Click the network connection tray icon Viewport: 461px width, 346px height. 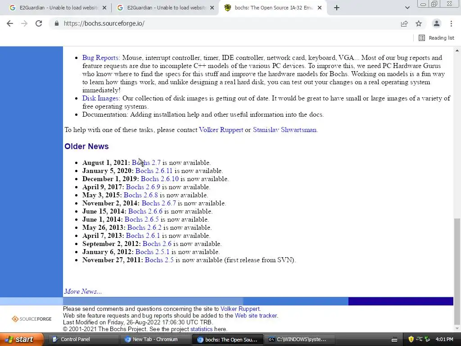tap(419, 340)
